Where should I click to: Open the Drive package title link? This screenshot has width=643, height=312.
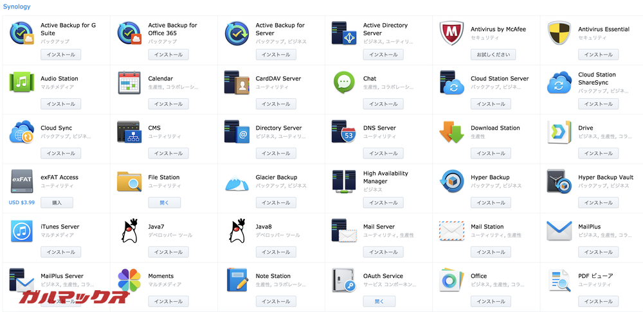pos(585,128)
